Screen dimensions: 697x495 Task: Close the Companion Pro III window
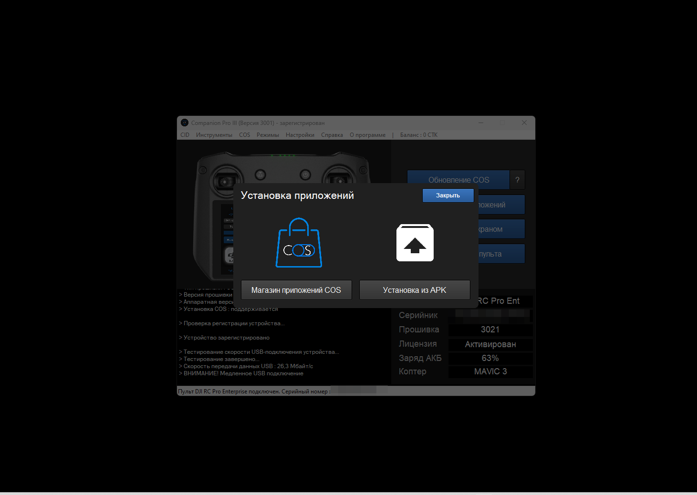524,123
